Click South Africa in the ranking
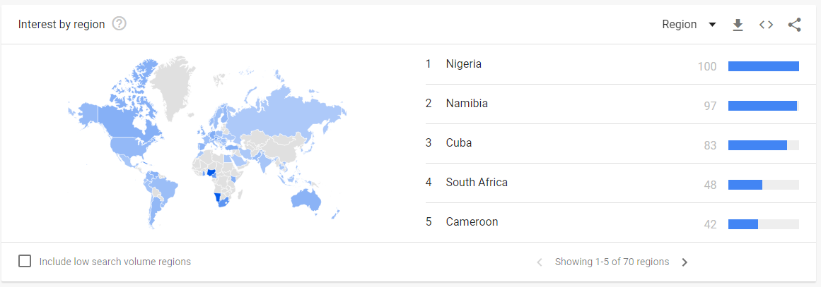 [476, 183]
